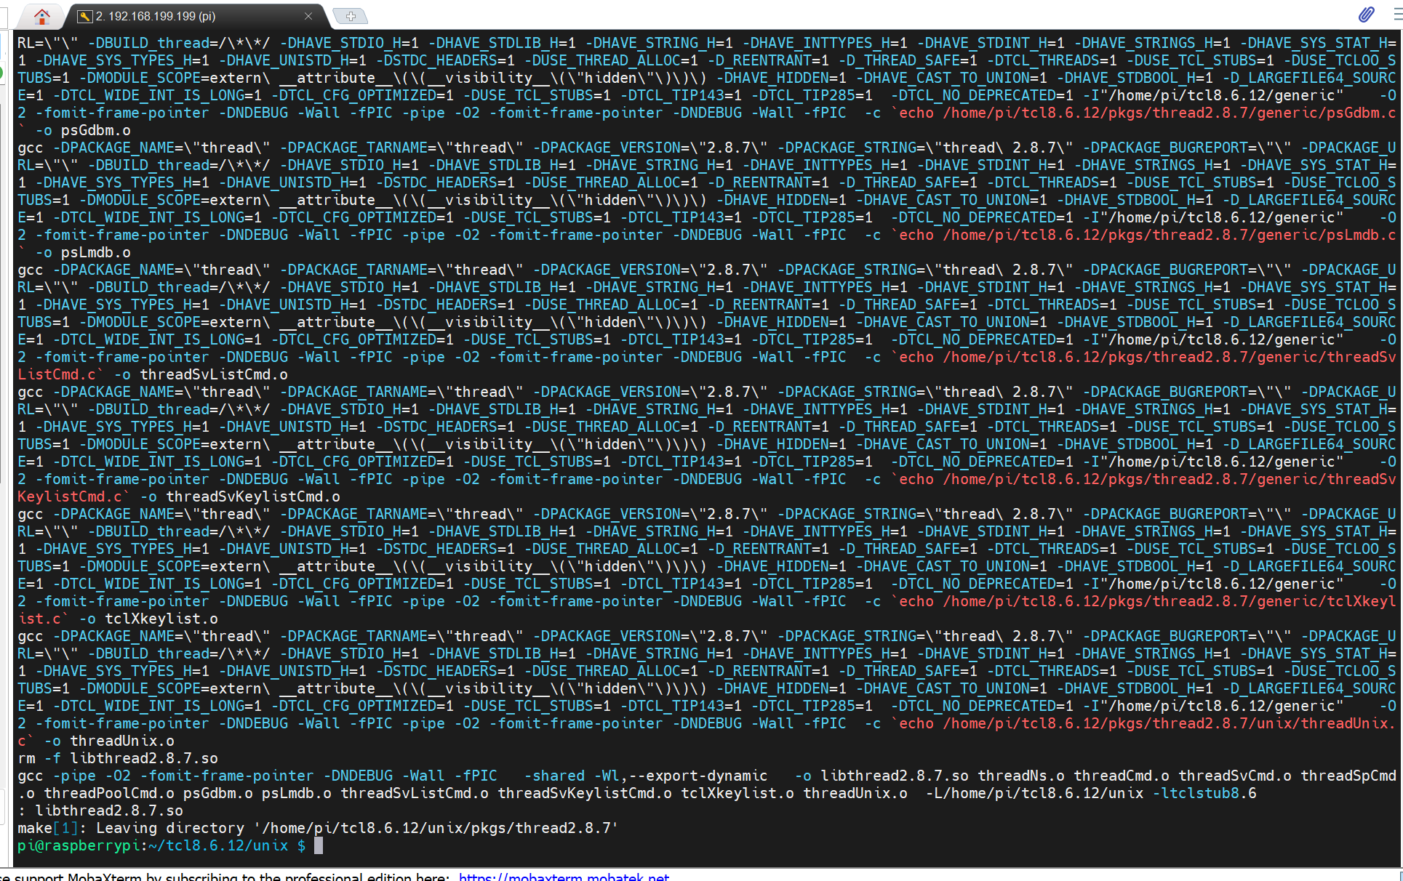Click the ': libthread2.8.7.so' output line
The height and width of the screenshot is (881, 1403).
pyautogui.click(x=100, y=810)
